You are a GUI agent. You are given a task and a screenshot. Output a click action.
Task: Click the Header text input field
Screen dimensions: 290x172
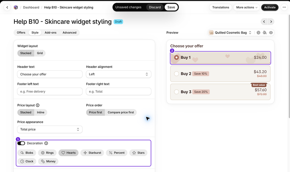tap(50, 74)
